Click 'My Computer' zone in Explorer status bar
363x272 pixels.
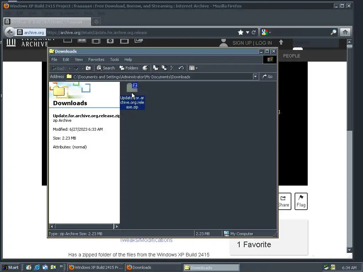[x=239, y=234]
